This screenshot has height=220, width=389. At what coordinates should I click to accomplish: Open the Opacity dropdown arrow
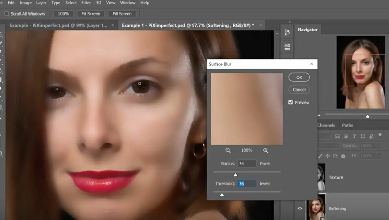point(379,146)
